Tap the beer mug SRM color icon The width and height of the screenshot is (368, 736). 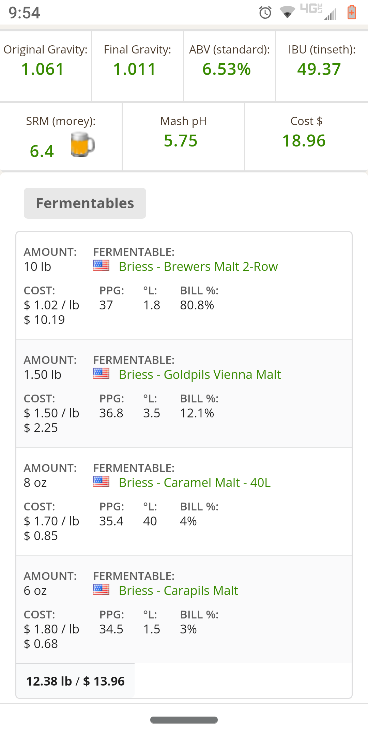[82, 145]
